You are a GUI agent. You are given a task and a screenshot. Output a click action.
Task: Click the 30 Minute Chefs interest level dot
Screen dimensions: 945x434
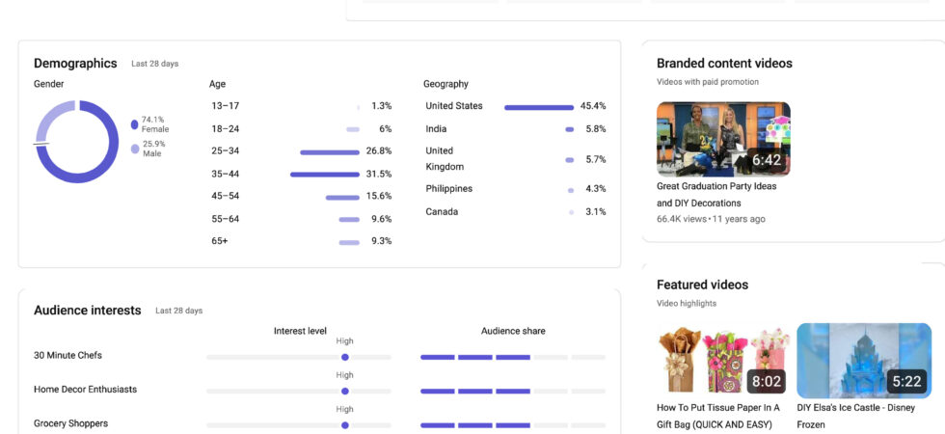pos(345,357)
